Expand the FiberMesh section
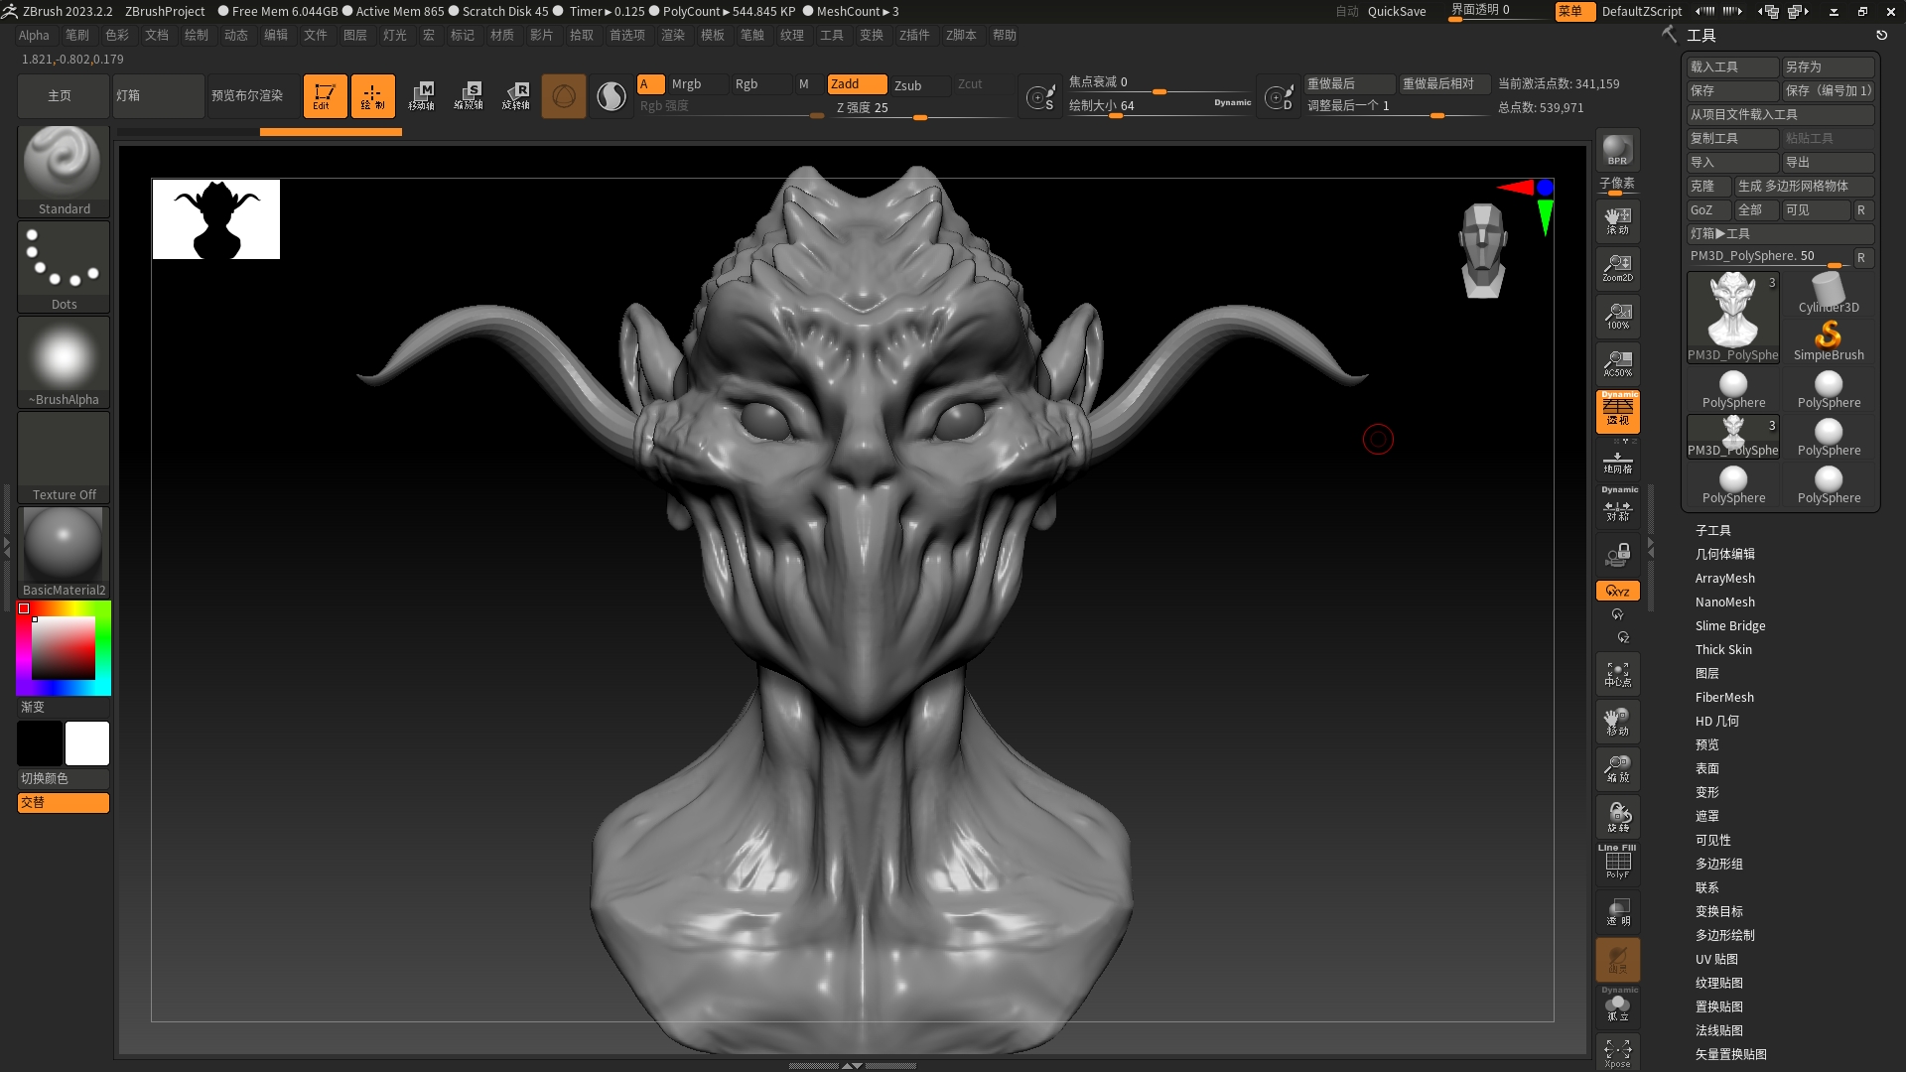The image size is (1906, 1072). coord(1725,697)
